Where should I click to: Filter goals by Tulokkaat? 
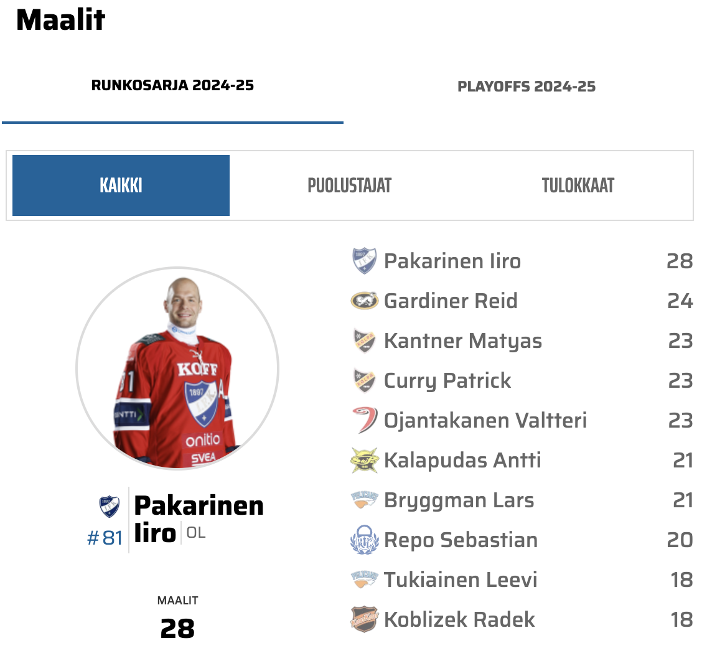coord(578,185)
